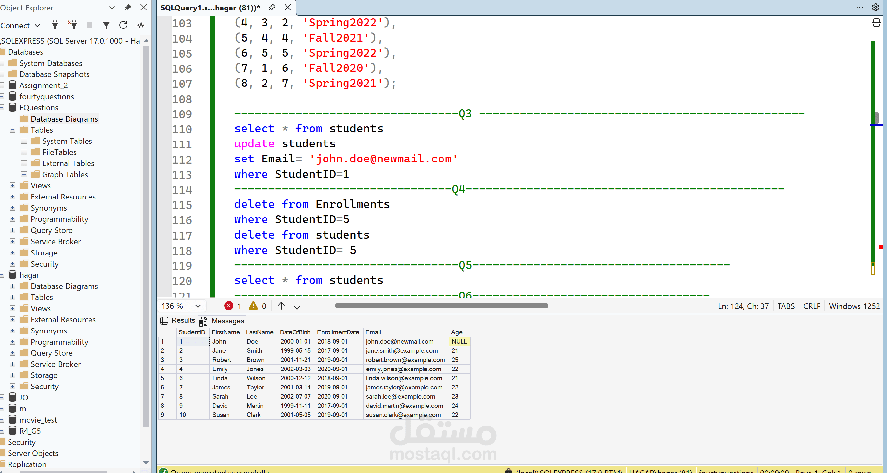Open Activity Monitor from the pulse icon

pyautogui.click(x=141, y=25)
